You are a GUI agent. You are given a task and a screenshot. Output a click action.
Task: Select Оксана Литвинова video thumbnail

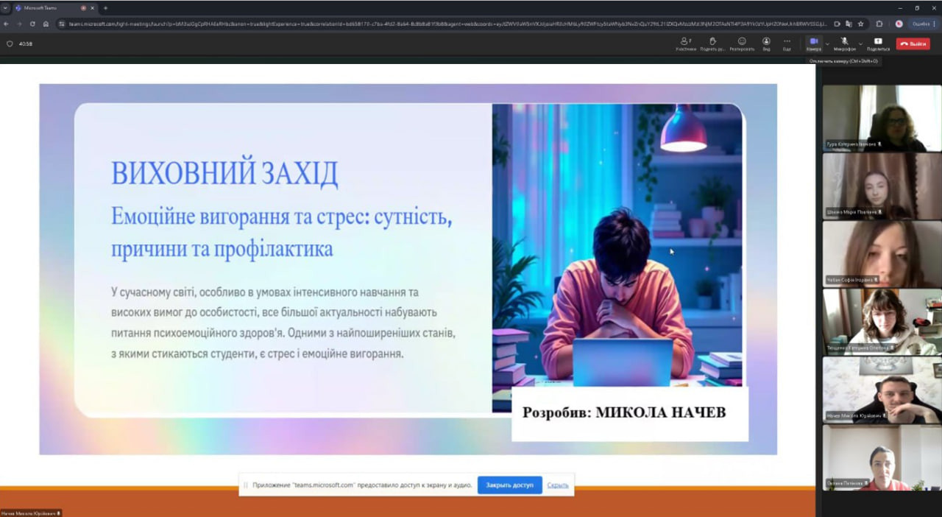tap(882, 457)
